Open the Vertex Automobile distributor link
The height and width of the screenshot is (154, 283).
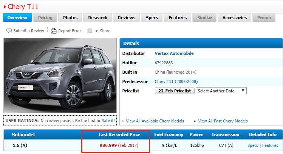coord(174,53)
